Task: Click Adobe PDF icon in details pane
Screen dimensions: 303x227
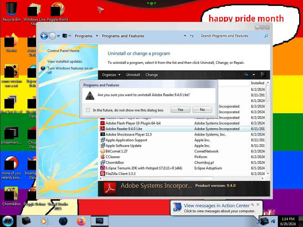Action: coord(110,188)
